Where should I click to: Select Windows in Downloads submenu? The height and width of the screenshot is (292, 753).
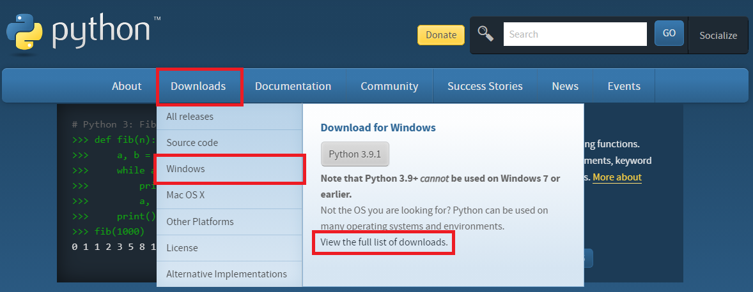coord(229,169)
